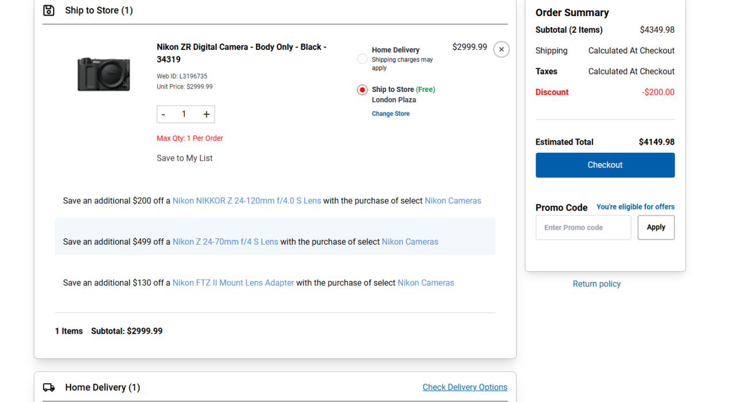744x402 pixels.
Task: Click the Promo code input field
Action: pos(583,227)
